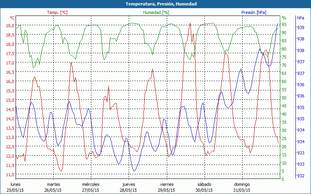Select the sábado 30/05/15 day label
This screenshot has width=311, height=194.
point(204,187)
